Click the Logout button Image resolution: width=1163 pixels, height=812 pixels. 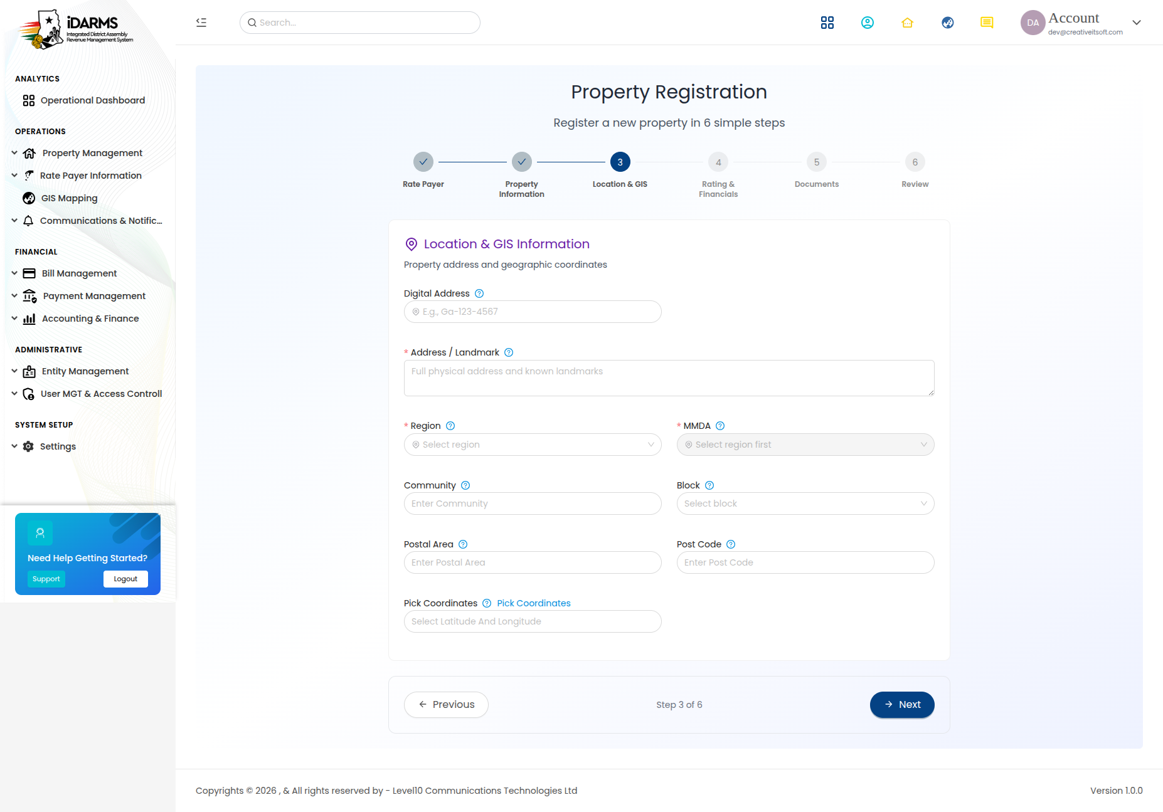coord(125,579)
